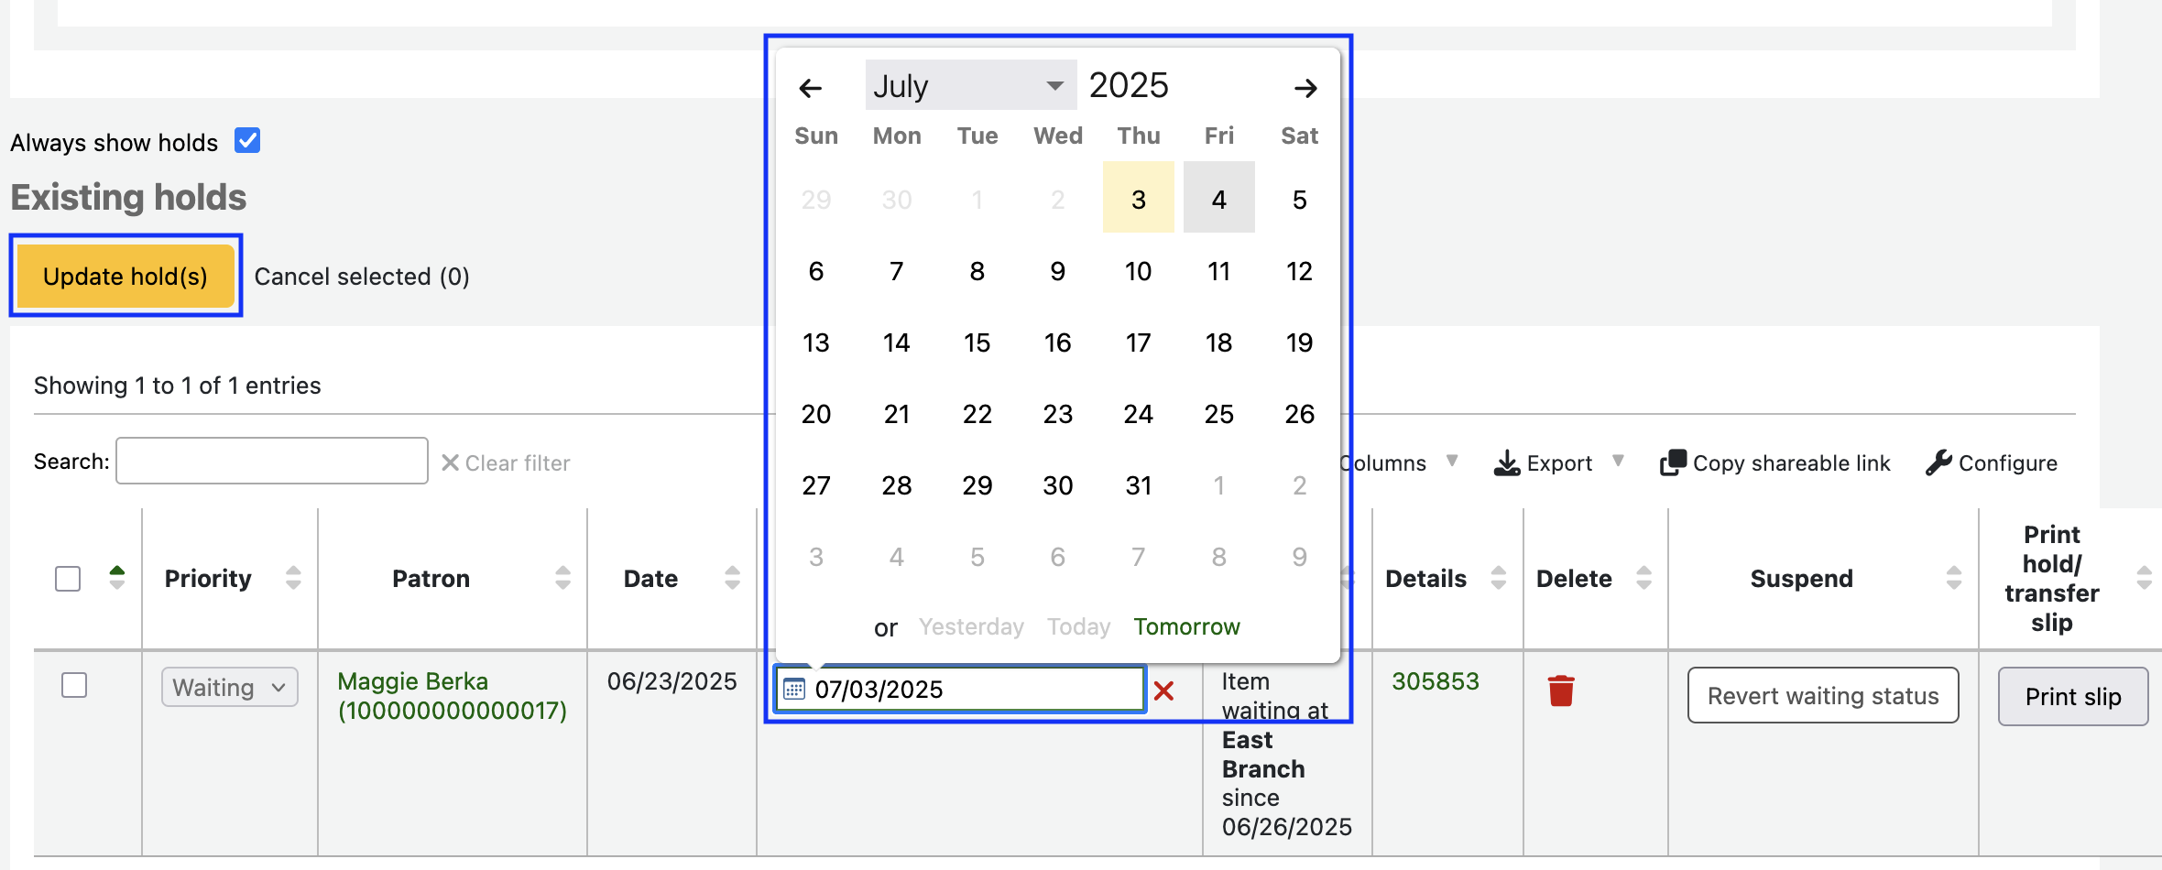Viewport: 2162px width, 870px height.
Task: Open the Waiting priority dropdown
Action: [x=229, y=688]
